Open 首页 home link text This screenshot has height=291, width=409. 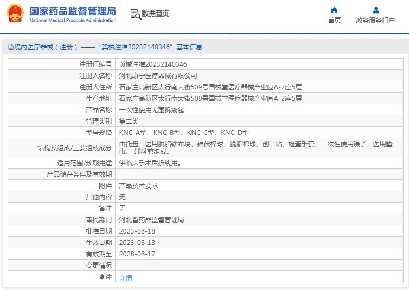[334, 20]
